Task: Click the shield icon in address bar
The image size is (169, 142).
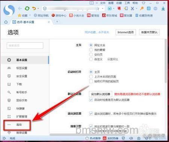Action: 45,9
